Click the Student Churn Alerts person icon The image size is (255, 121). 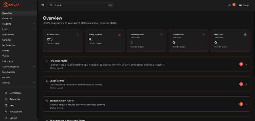tap(47, 101)
